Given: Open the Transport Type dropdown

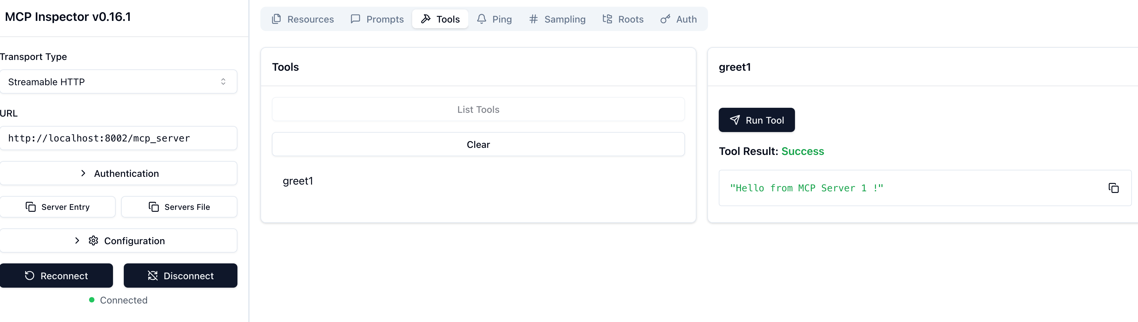Looking at the screenshot, I should pyautogui.click(x=118, y=82).
